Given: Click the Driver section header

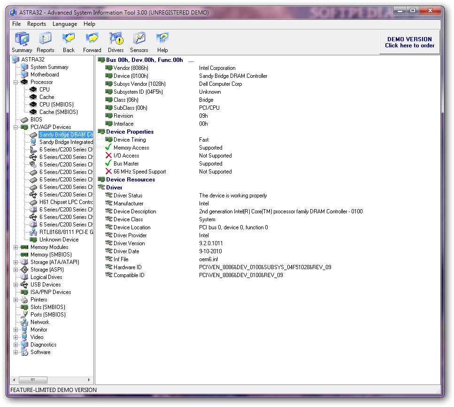Looking at the screenshot, I should [114, 188].
